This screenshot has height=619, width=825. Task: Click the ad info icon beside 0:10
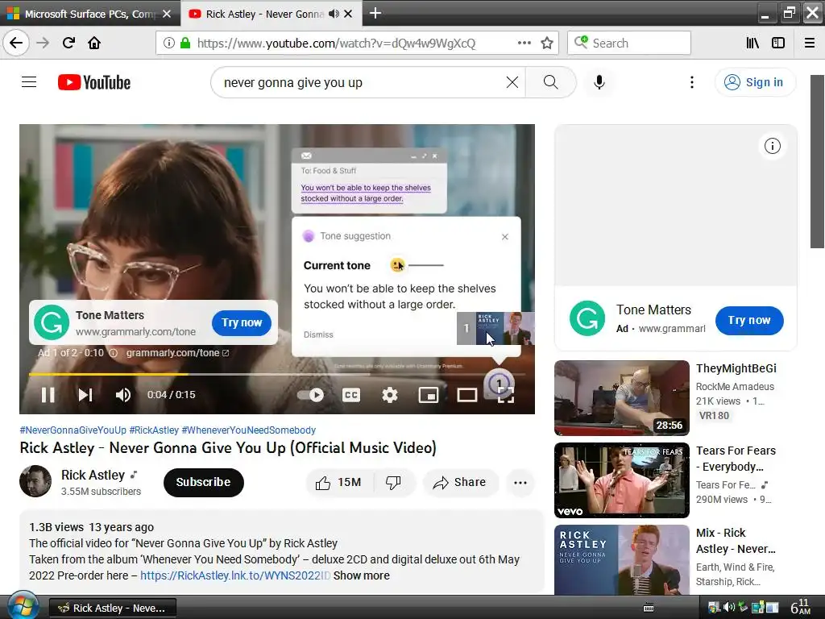113,353
